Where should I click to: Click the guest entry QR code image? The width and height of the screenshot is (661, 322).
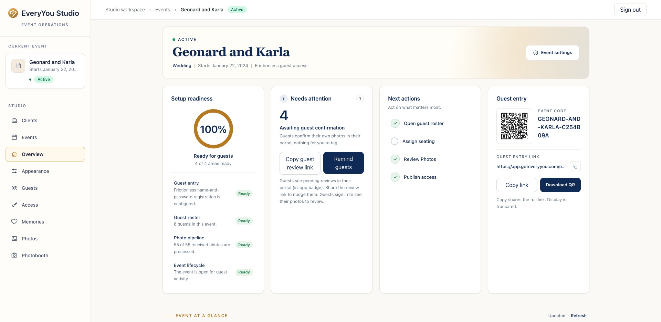click(x=514, y=126)
